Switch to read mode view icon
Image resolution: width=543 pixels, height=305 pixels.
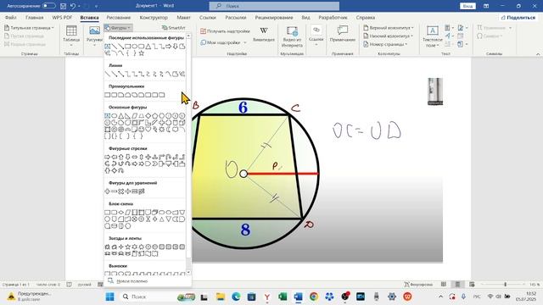click(444, 285)
